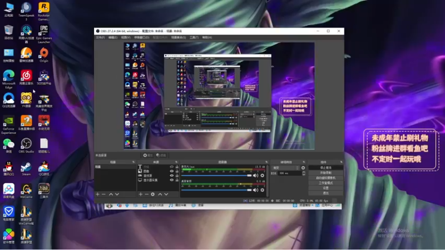
Task: Open source properties gear in Sources toolbar
Action: pyautogui.click(x=152, y=194)
